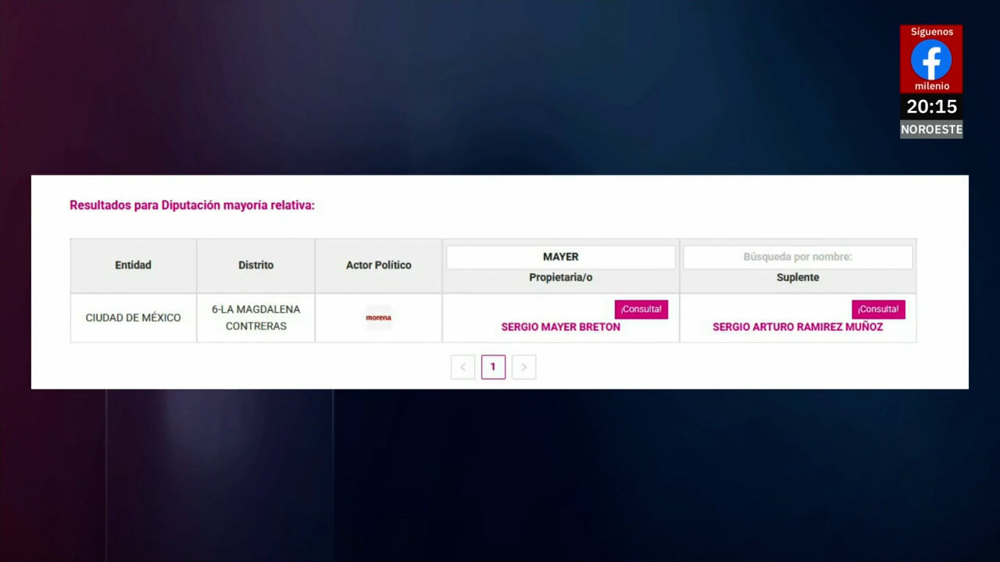Select the 6-LA MAGDALENA CONTRERAS district cell

pyautogui.click(x=255, y=318)
